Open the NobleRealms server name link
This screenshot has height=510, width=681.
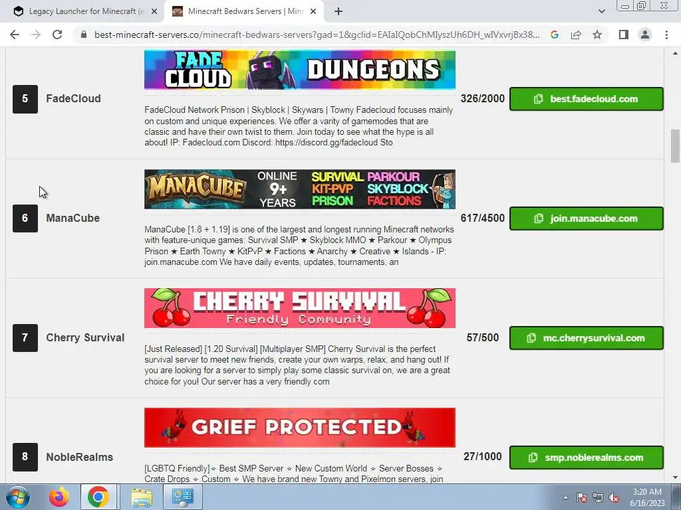tap(80, 457)
